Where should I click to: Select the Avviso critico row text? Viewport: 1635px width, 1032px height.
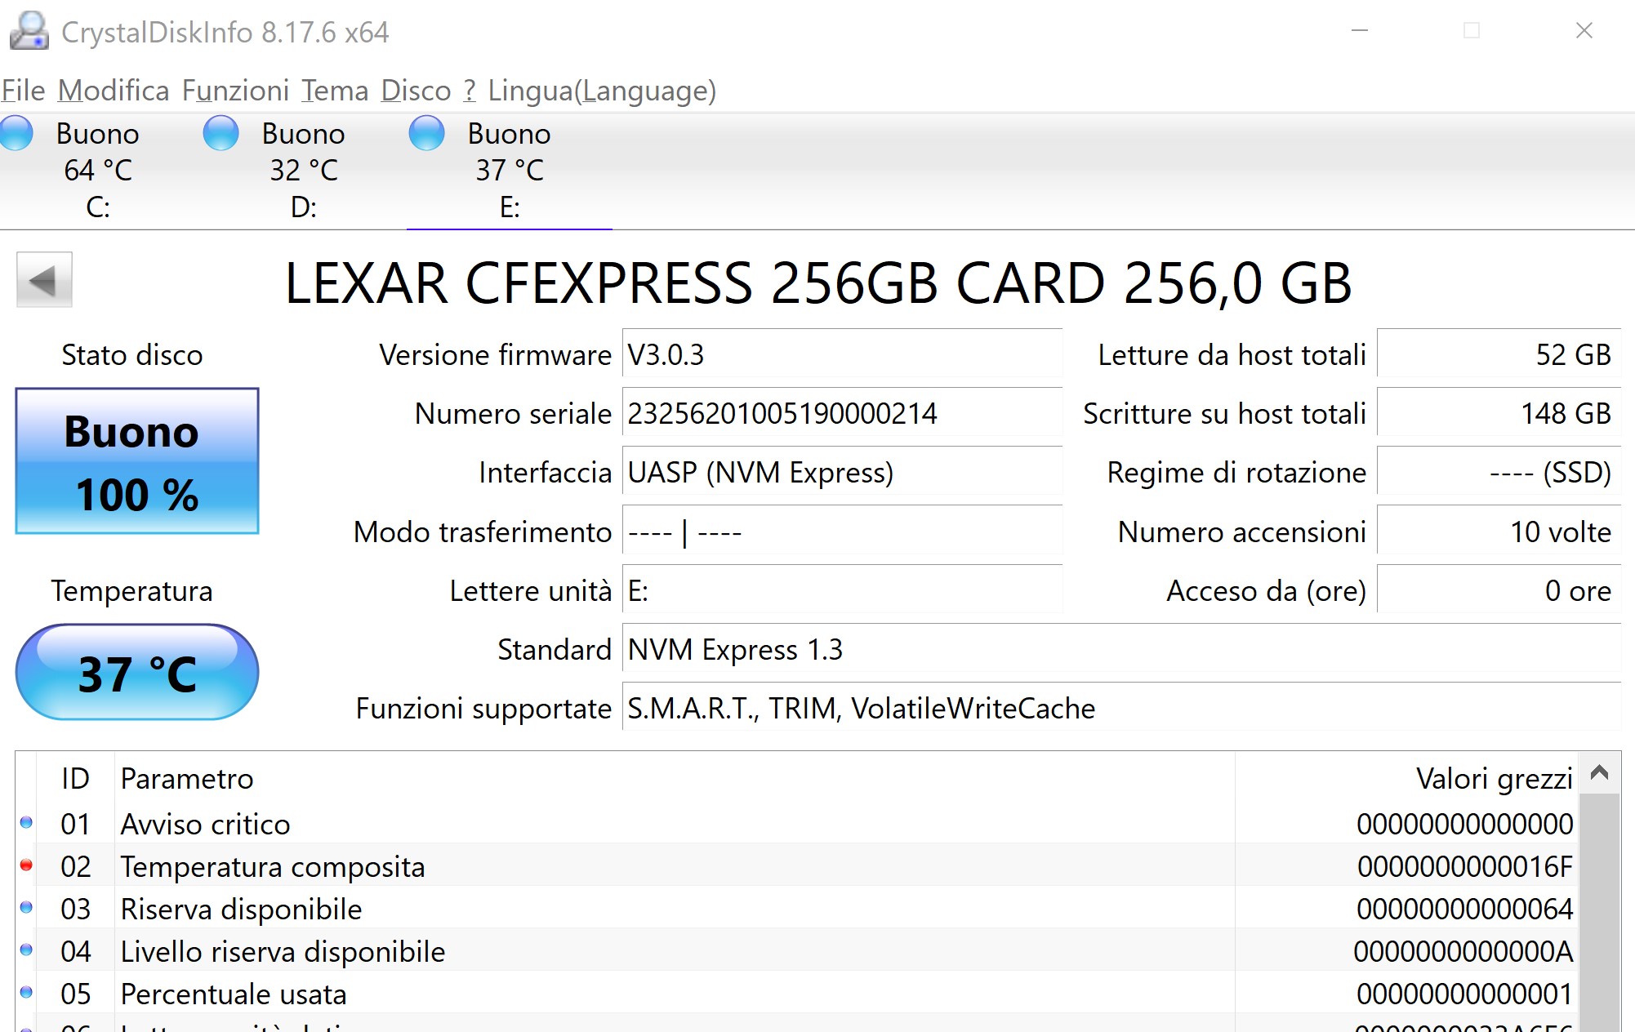coord(205,824)
